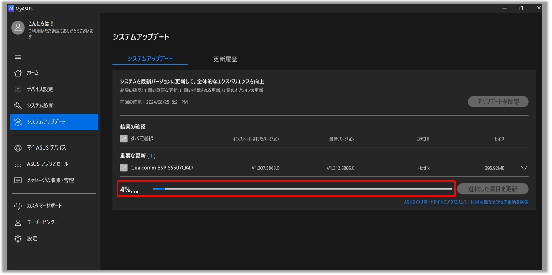Switch to the 更新履歴 tab
The image size is (552, 275).
coord(225,59)
